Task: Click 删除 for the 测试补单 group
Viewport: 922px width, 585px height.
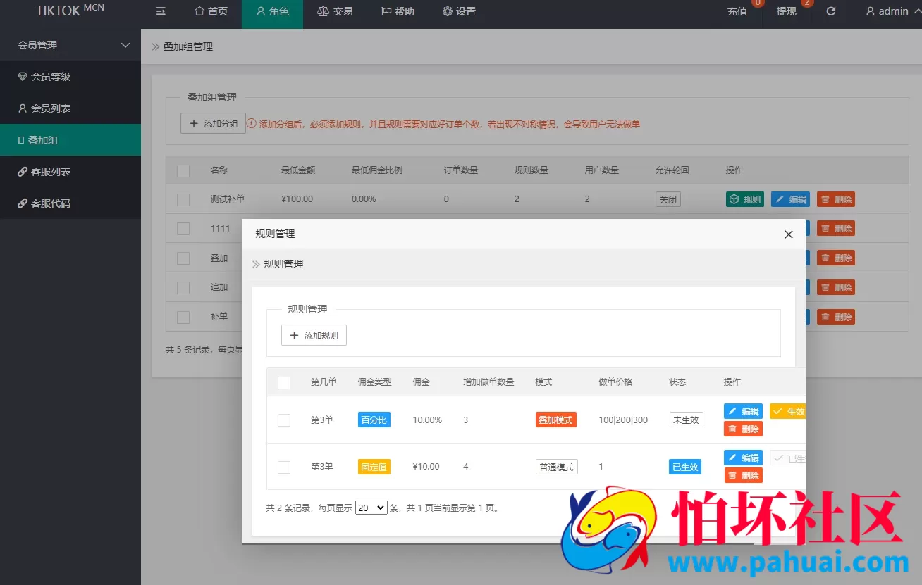Action: [836, 199]
